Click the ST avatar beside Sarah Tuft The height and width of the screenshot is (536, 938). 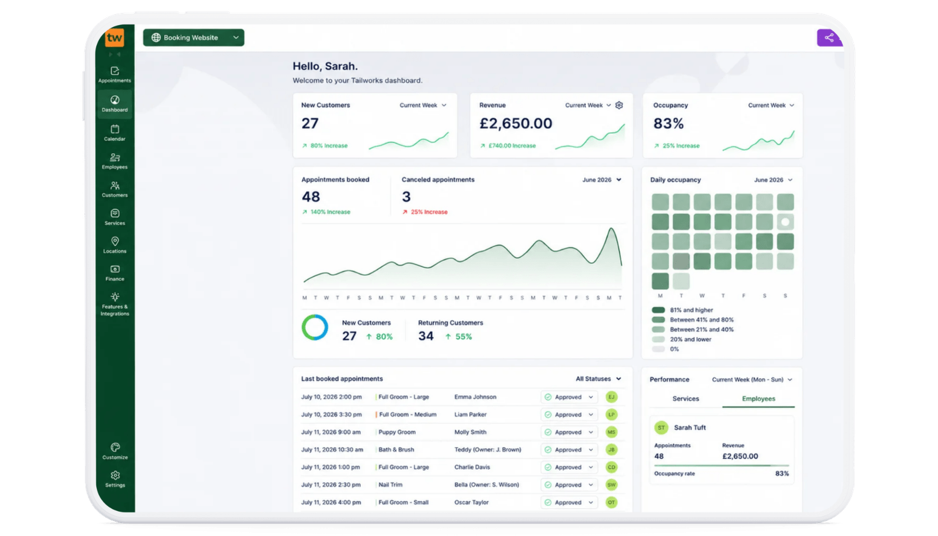tap(661, 427)
